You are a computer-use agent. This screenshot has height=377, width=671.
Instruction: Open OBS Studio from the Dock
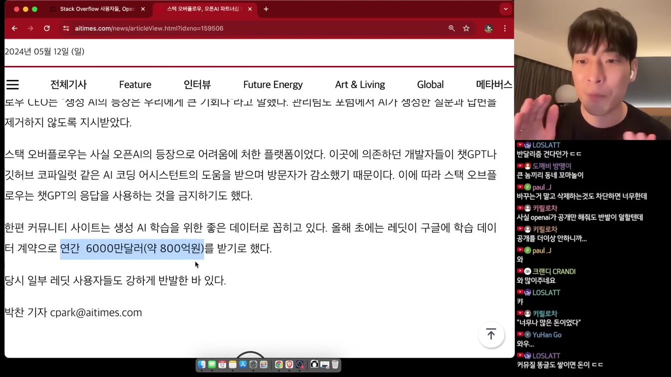tap(300, 365)
